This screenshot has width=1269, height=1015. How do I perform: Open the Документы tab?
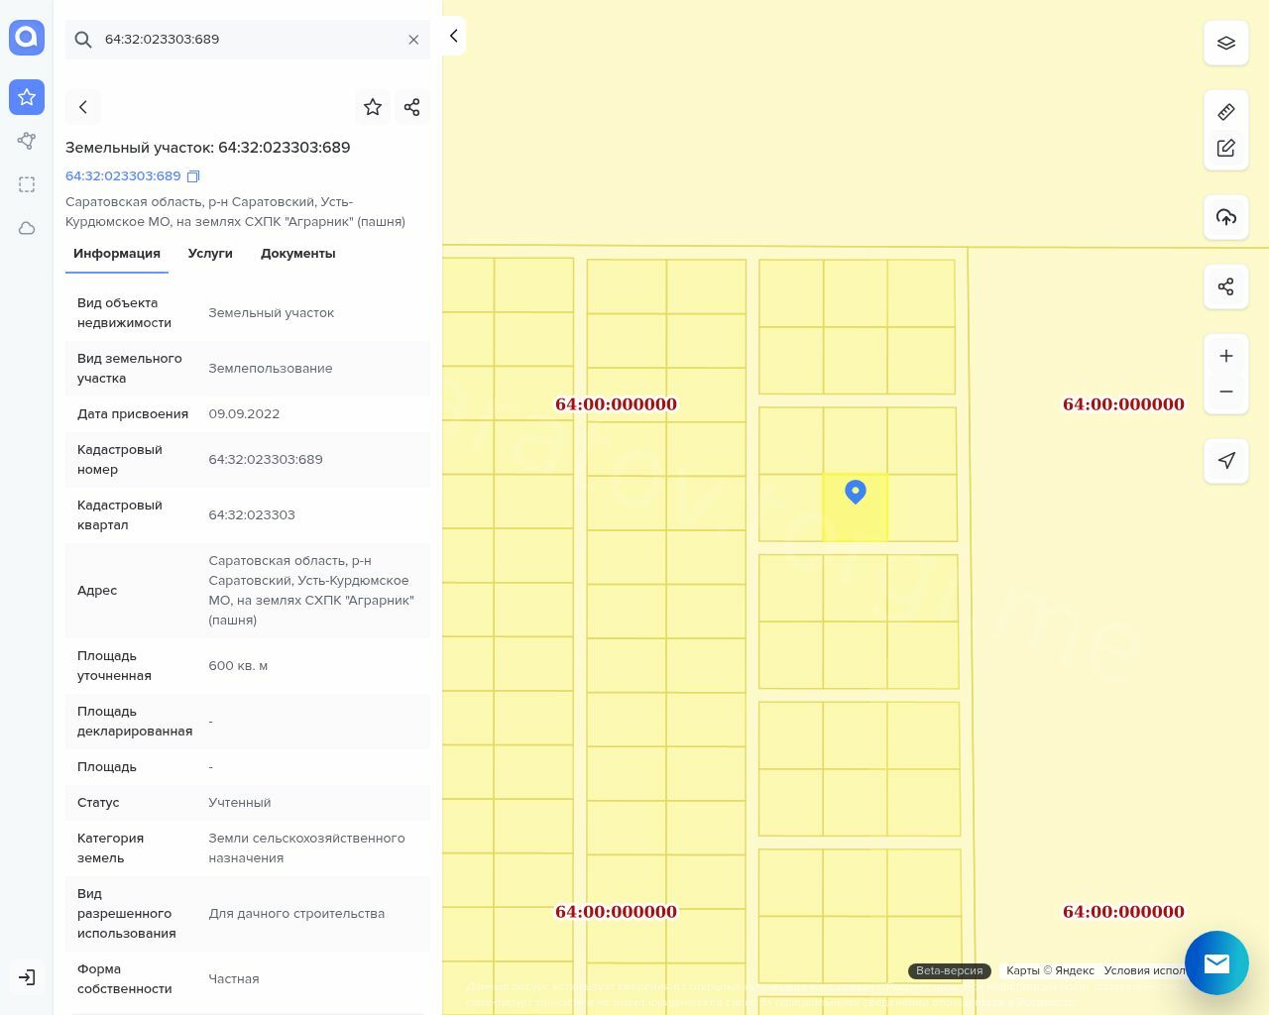297,254
